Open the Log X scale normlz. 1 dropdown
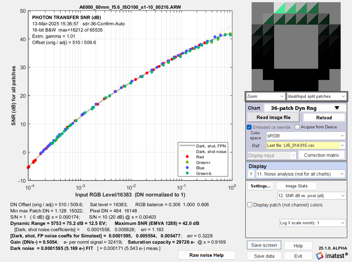 [312, 223]
